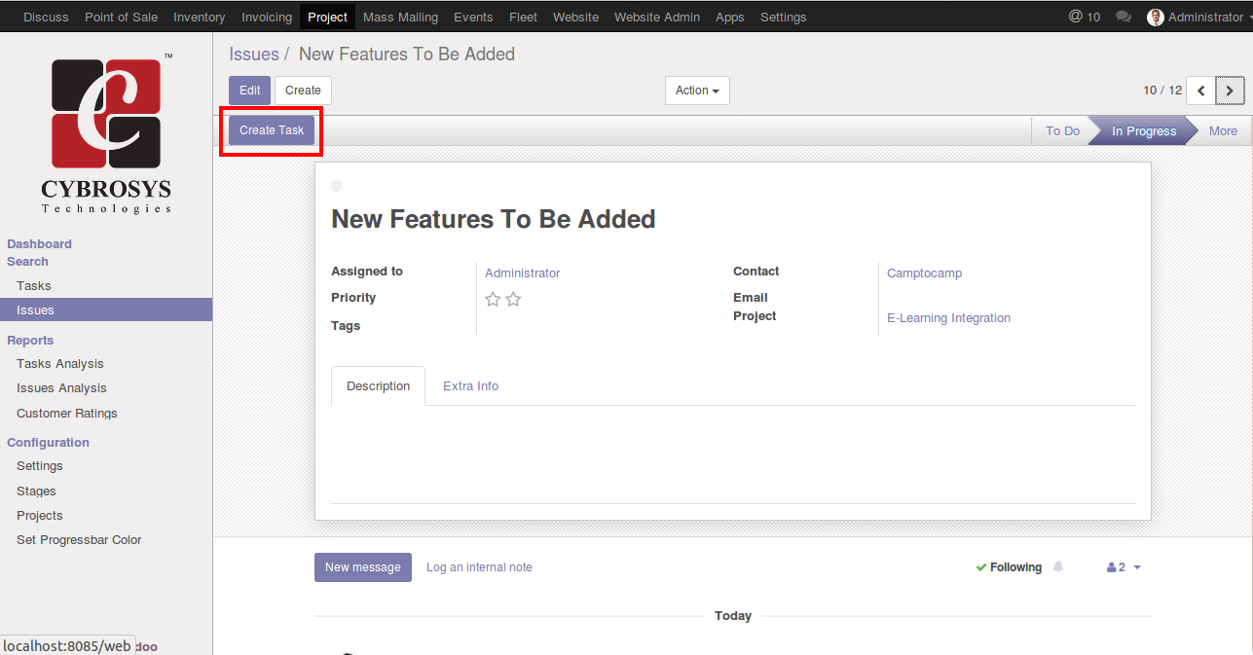Switch to the Extra Info tab
This screenshot has width=1253, height=655.
[x=470, y=386]
